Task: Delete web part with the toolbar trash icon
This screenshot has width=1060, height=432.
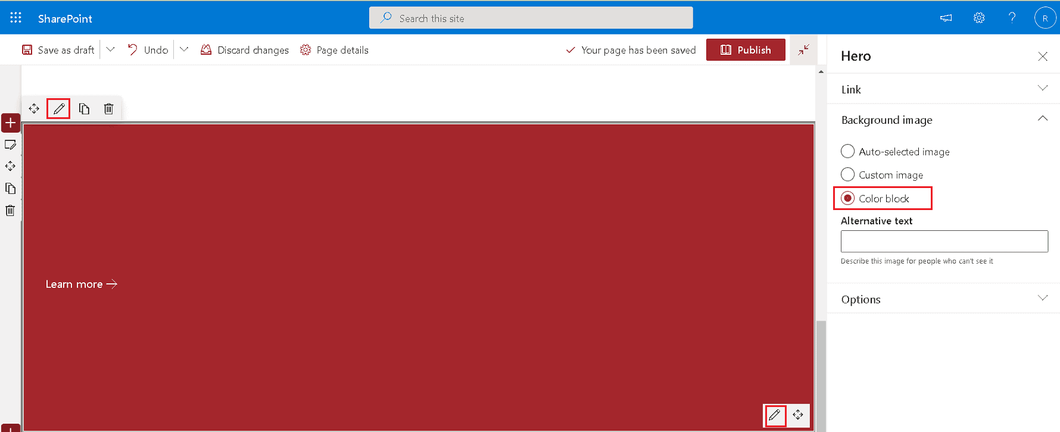Action: coord(108,109)
